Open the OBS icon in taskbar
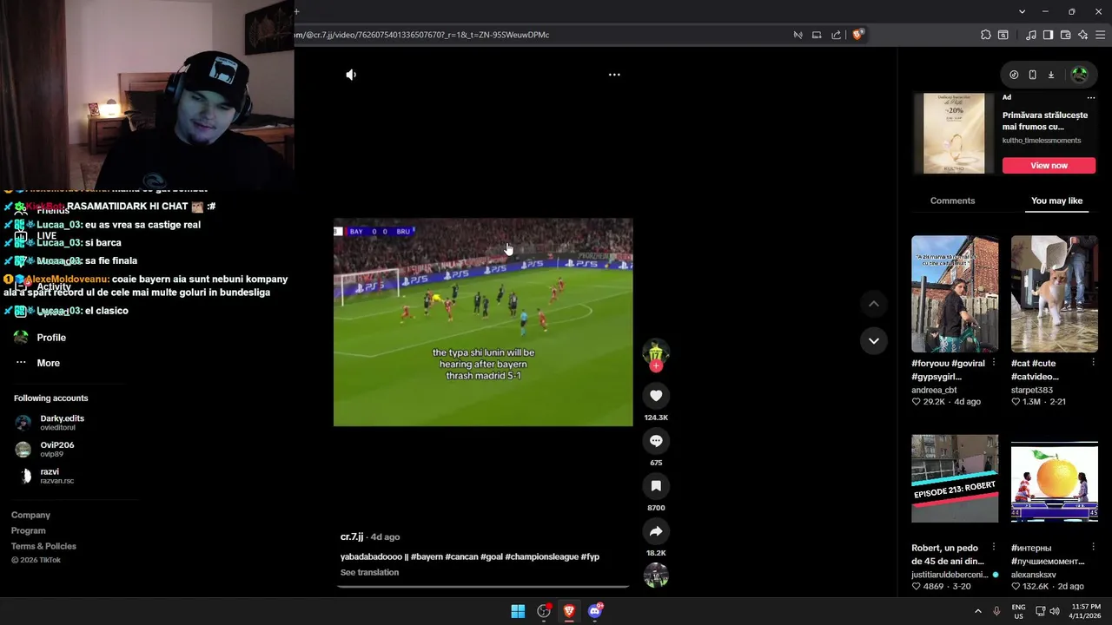The image size is (1112, 625). [x=544, y=611]
